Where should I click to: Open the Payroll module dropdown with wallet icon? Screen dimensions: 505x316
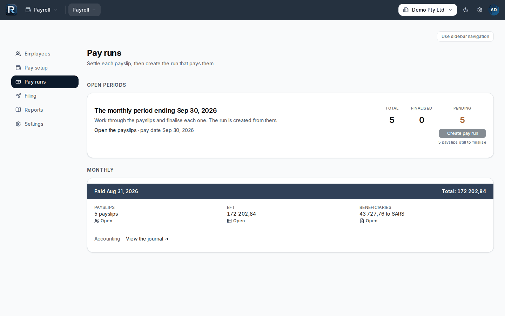coord(42,10)
